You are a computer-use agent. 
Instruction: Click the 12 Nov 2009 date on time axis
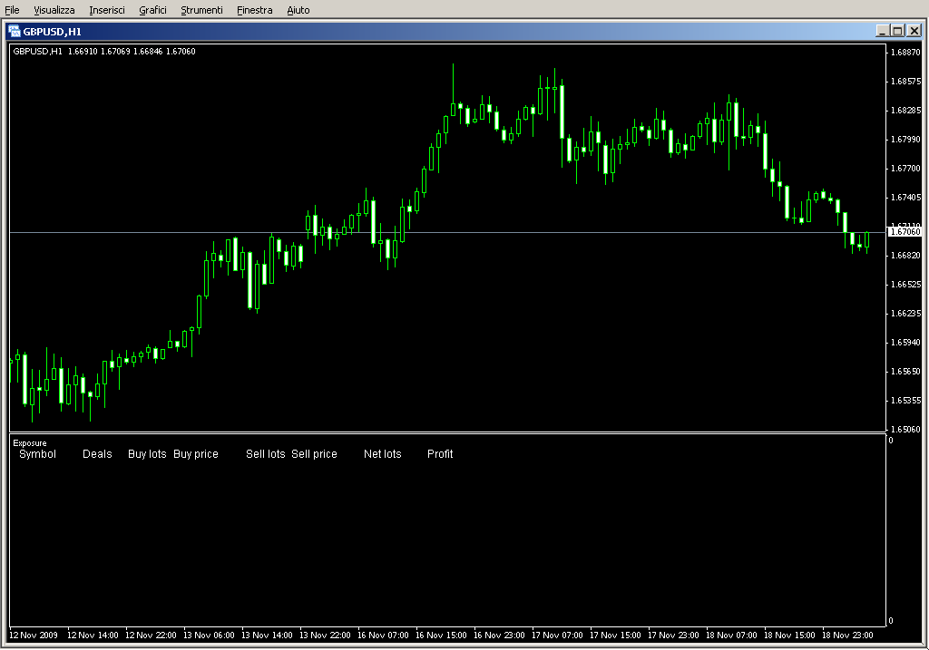[x=34, y=635]
